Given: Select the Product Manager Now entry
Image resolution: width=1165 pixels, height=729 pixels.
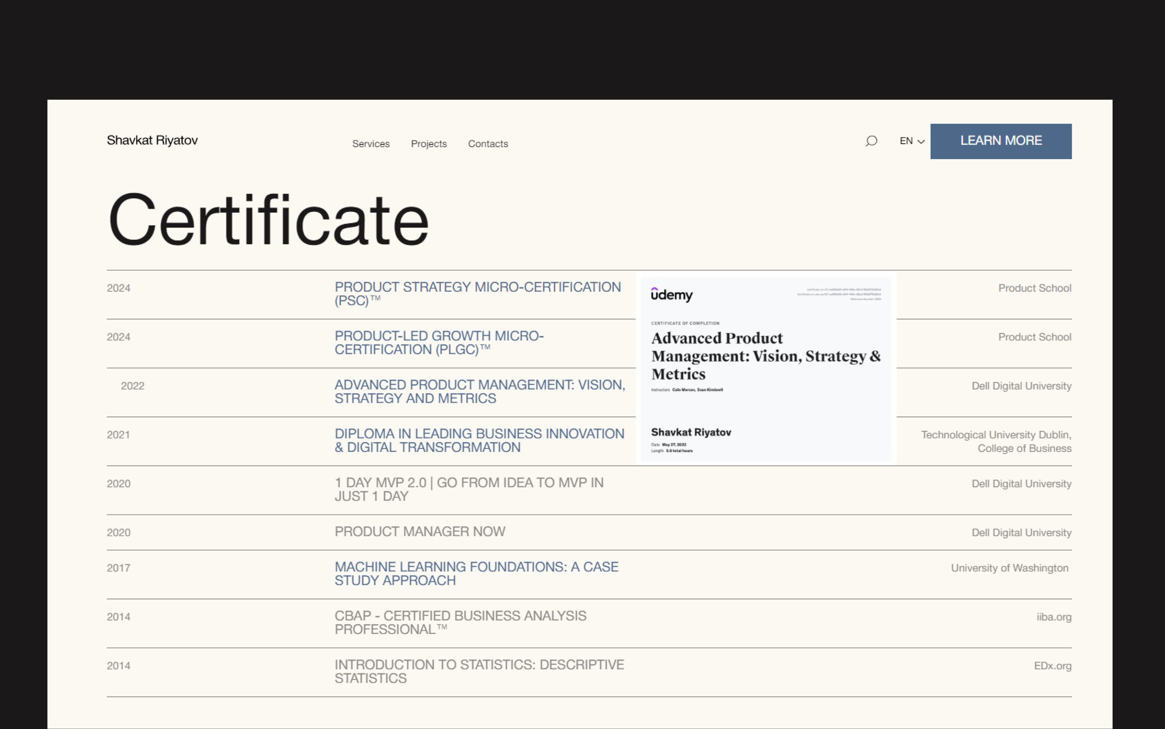Looking at the screenshot, I should tap(419, 531).
